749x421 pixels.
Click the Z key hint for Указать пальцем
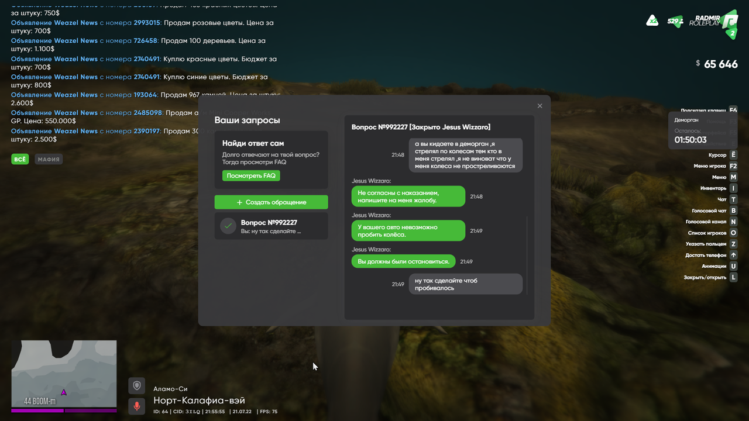pos(733,244)
